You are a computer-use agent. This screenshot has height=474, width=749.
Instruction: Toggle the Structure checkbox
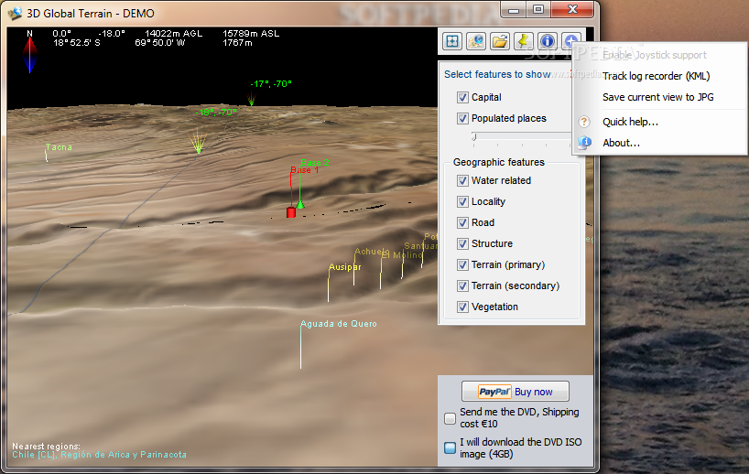(462, 243)
